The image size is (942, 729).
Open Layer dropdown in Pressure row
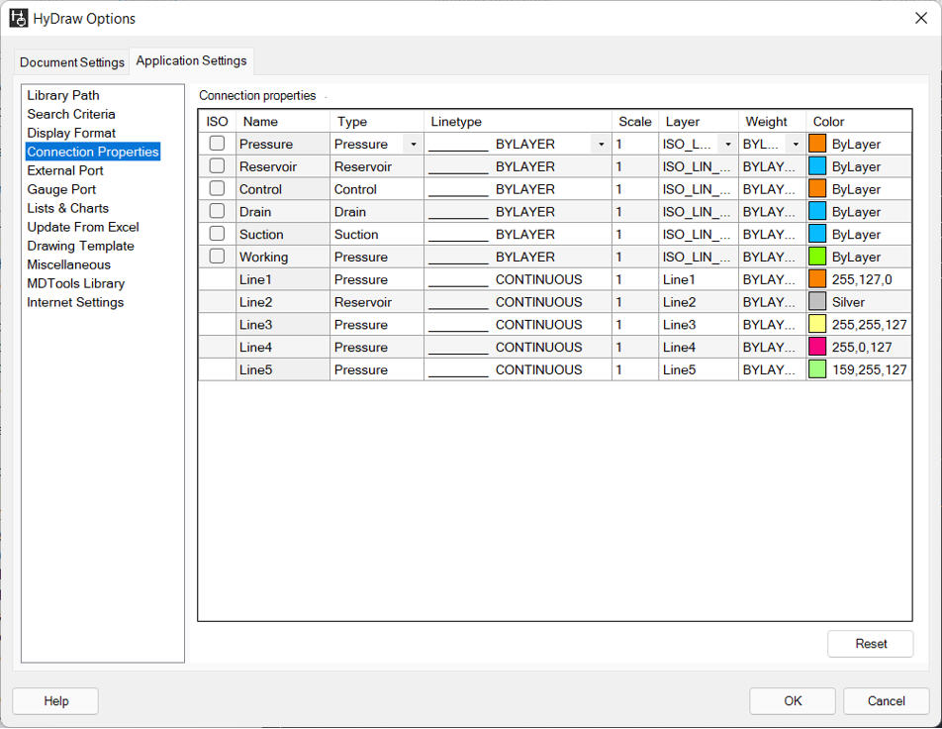pos(728,145)
